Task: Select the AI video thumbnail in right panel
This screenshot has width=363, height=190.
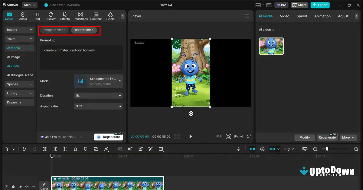Action: [271, 46]
